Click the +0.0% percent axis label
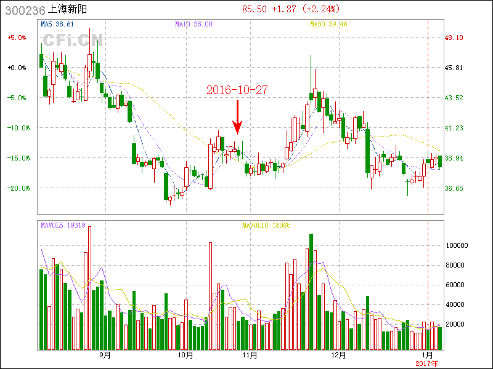This screenshot has width=493, height=369. pyautogui.click(x=17, y=68)
